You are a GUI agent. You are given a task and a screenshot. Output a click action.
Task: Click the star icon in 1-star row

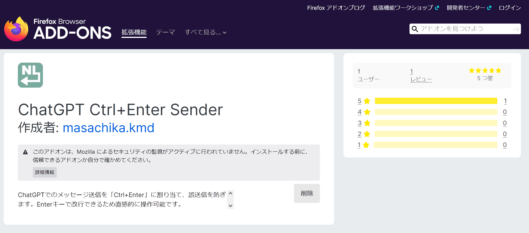coord(366,145)
